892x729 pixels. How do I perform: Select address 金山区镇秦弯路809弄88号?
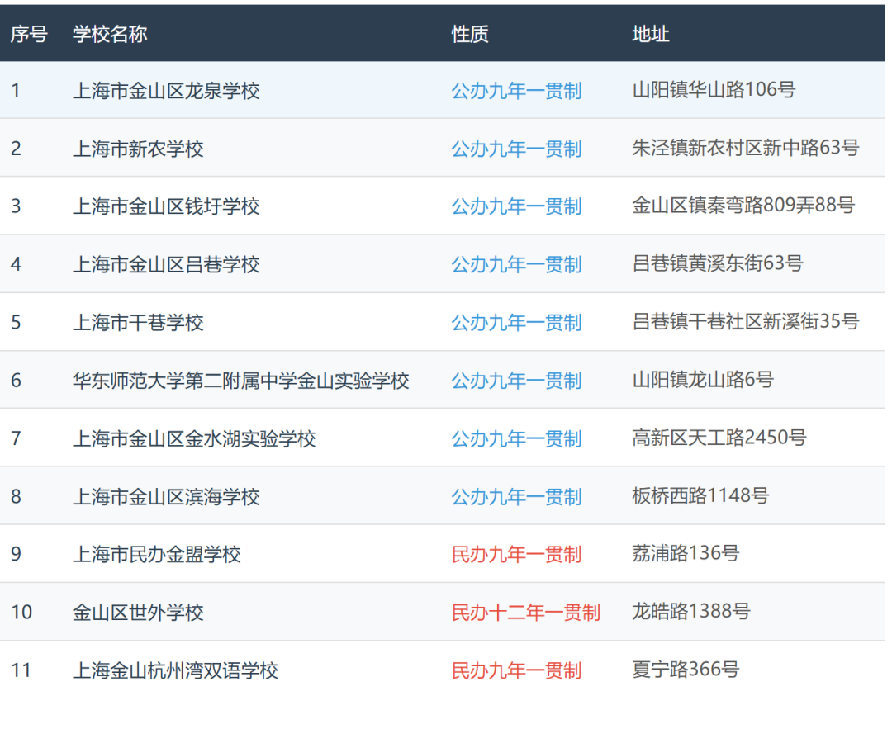[x=743, y=206]
